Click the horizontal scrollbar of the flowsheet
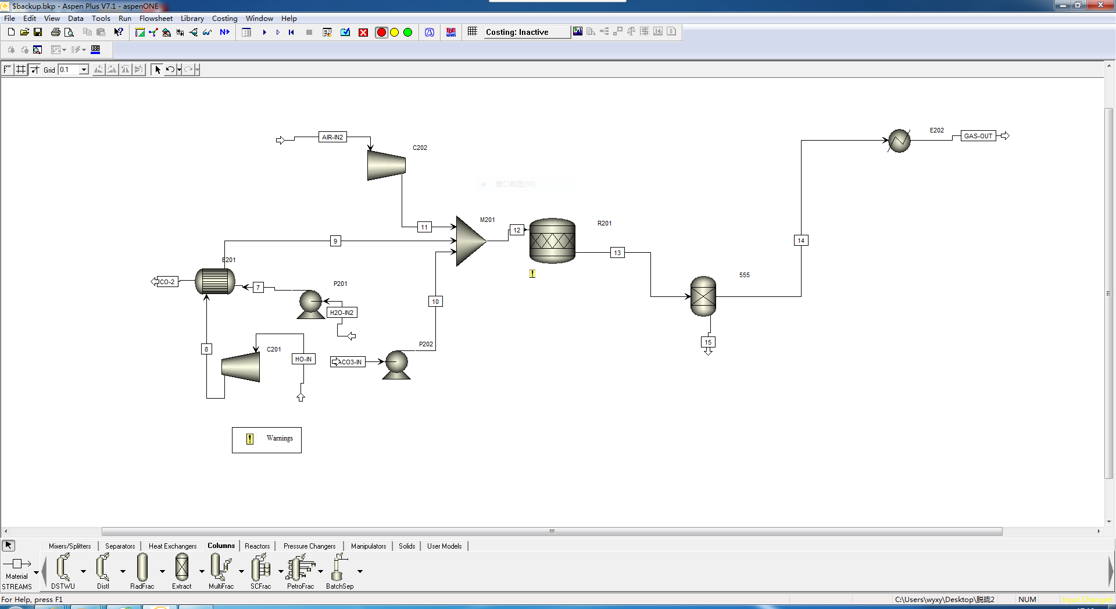This screenshot has width=1116, height=609. pos(552,531)
